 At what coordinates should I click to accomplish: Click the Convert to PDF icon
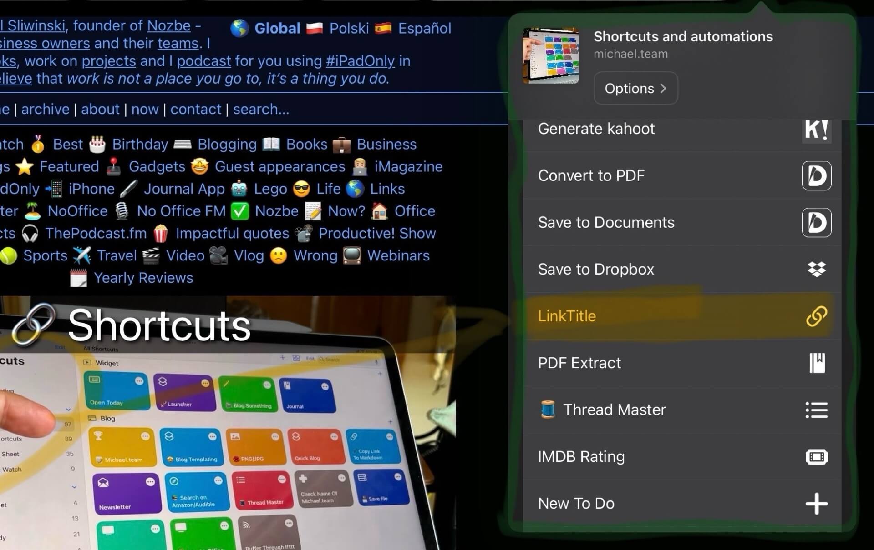[816, 175]
